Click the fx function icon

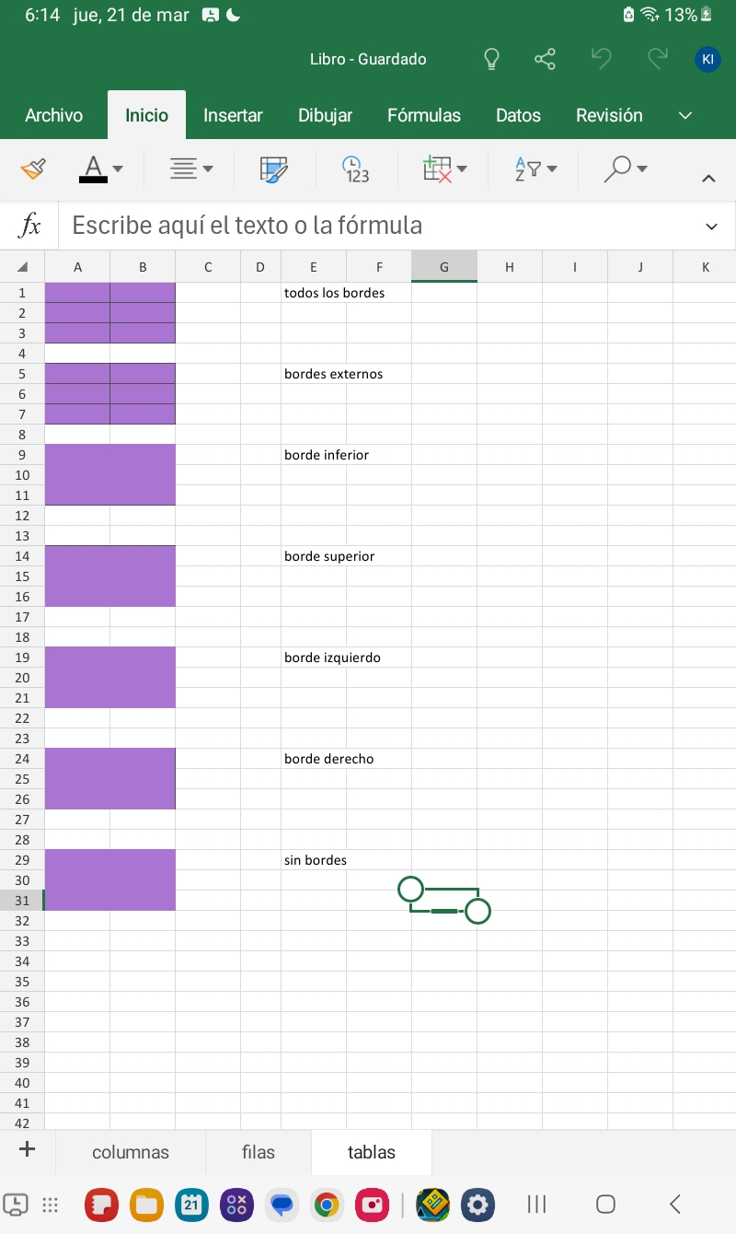tap(30, 226)
